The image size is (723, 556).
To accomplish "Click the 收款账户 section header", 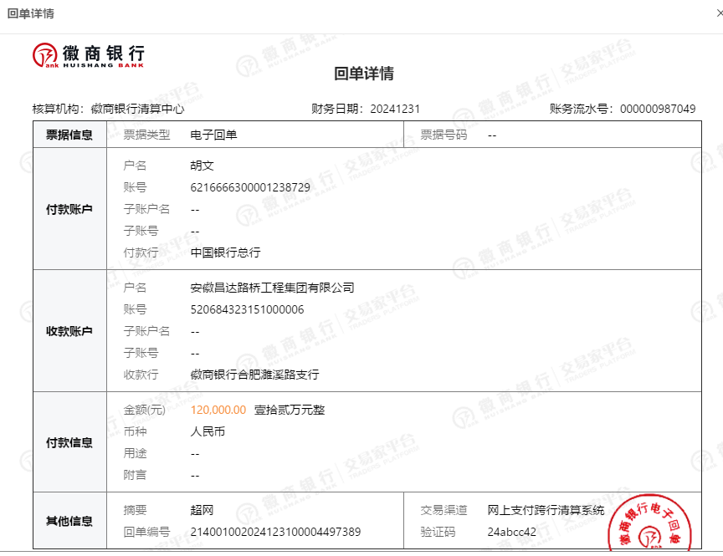I will (x=69, y=331).
